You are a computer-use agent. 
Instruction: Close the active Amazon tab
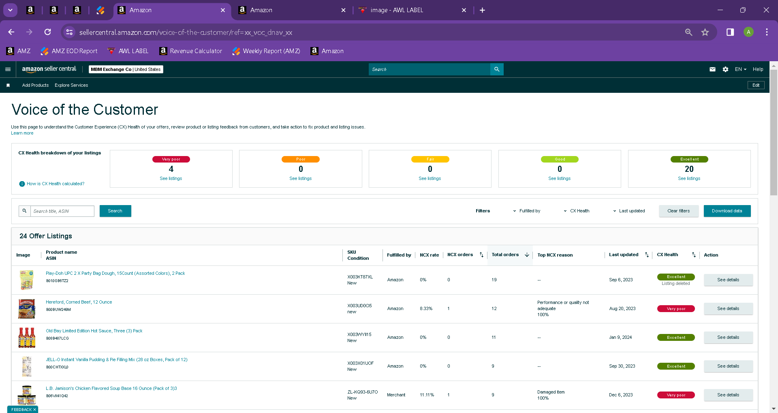click(223, 10)
